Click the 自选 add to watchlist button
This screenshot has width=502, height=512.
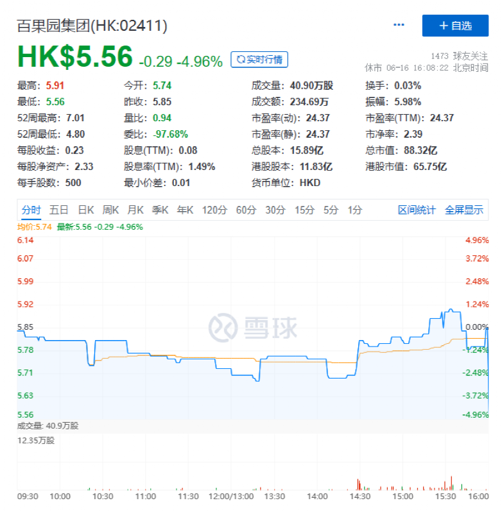(x=455, y=26)
